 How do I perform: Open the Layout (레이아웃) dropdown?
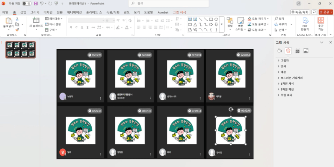pos(54,18)
